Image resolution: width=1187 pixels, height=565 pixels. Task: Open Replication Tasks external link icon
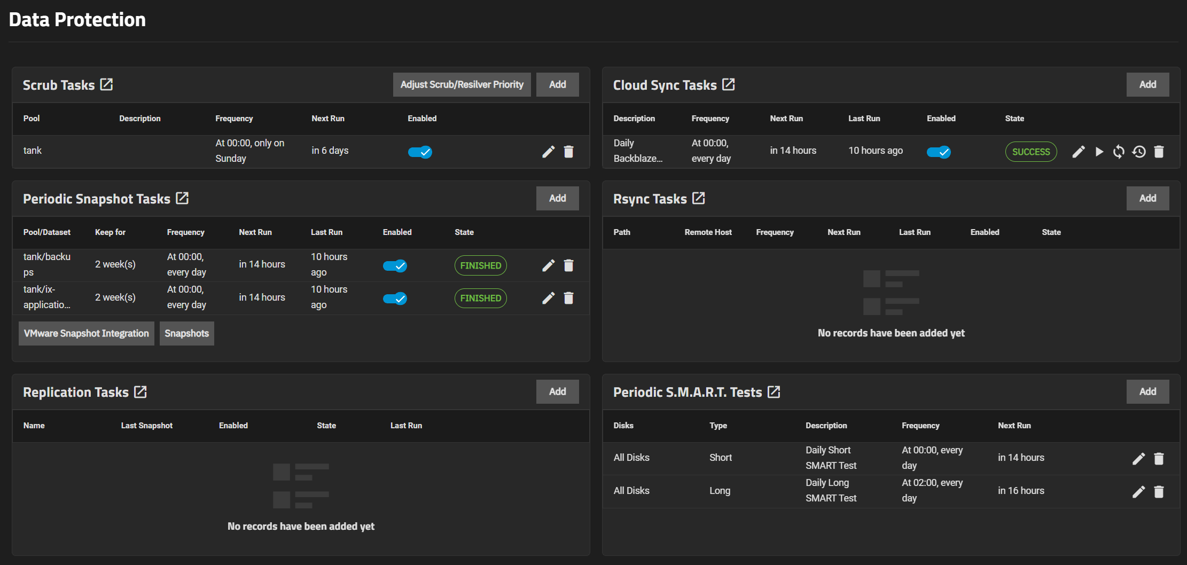(140, 391)
